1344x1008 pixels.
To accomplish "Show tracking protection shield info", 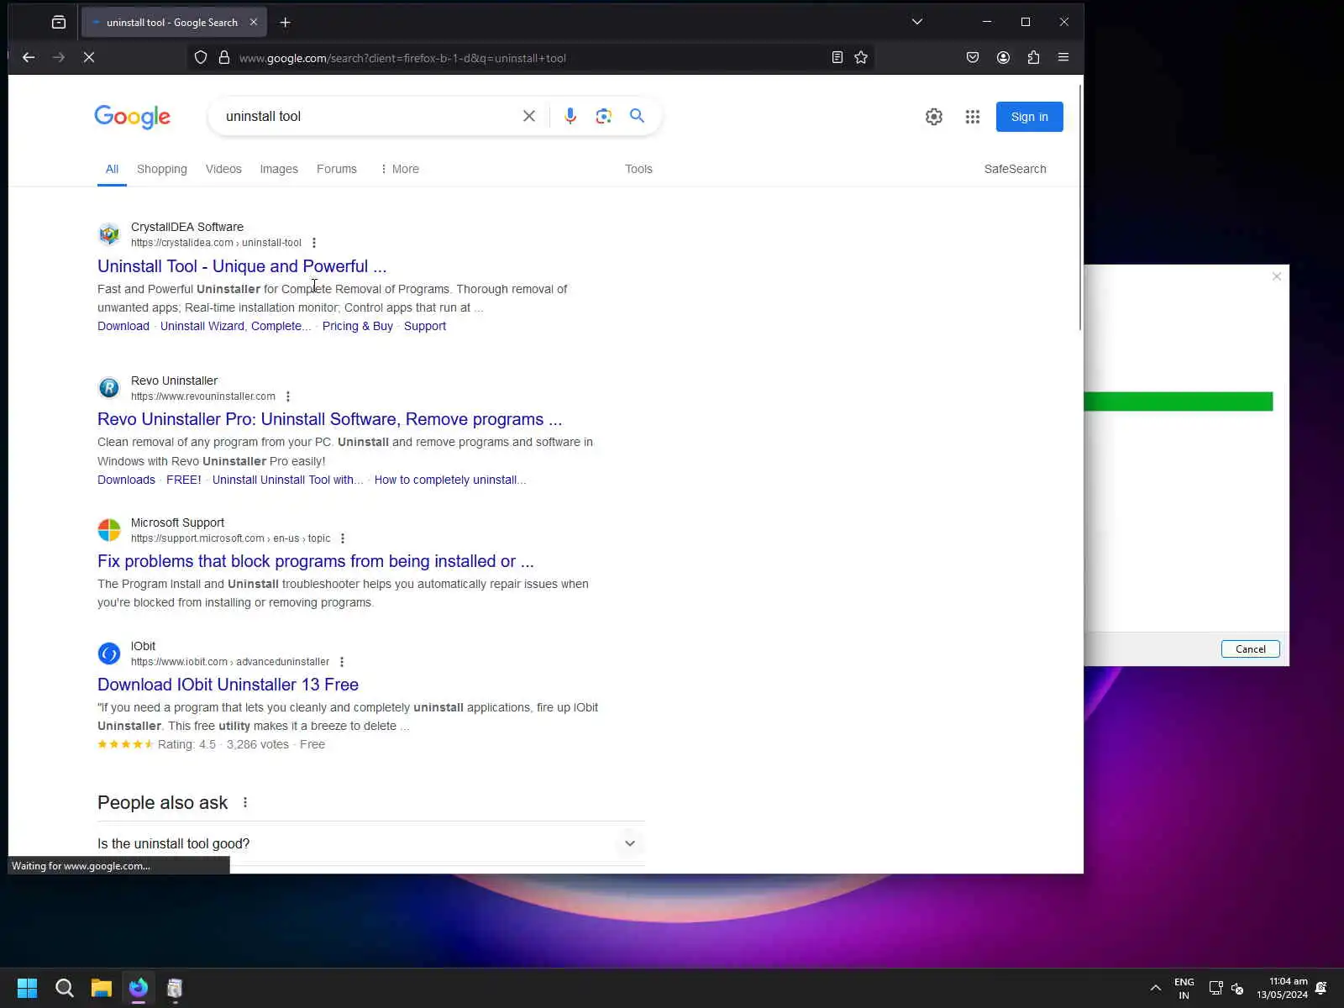I will pos(201,58).
